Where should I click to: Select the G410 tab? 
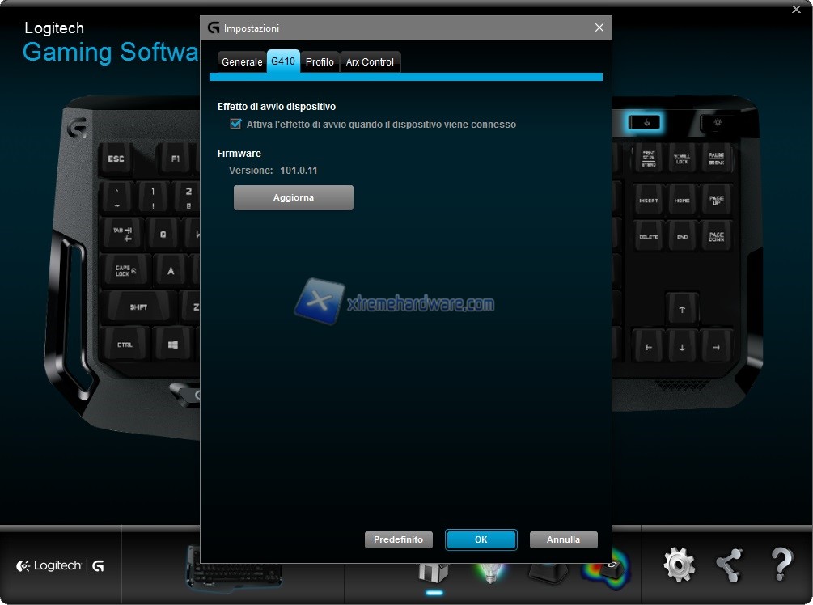tap(283, 61)
